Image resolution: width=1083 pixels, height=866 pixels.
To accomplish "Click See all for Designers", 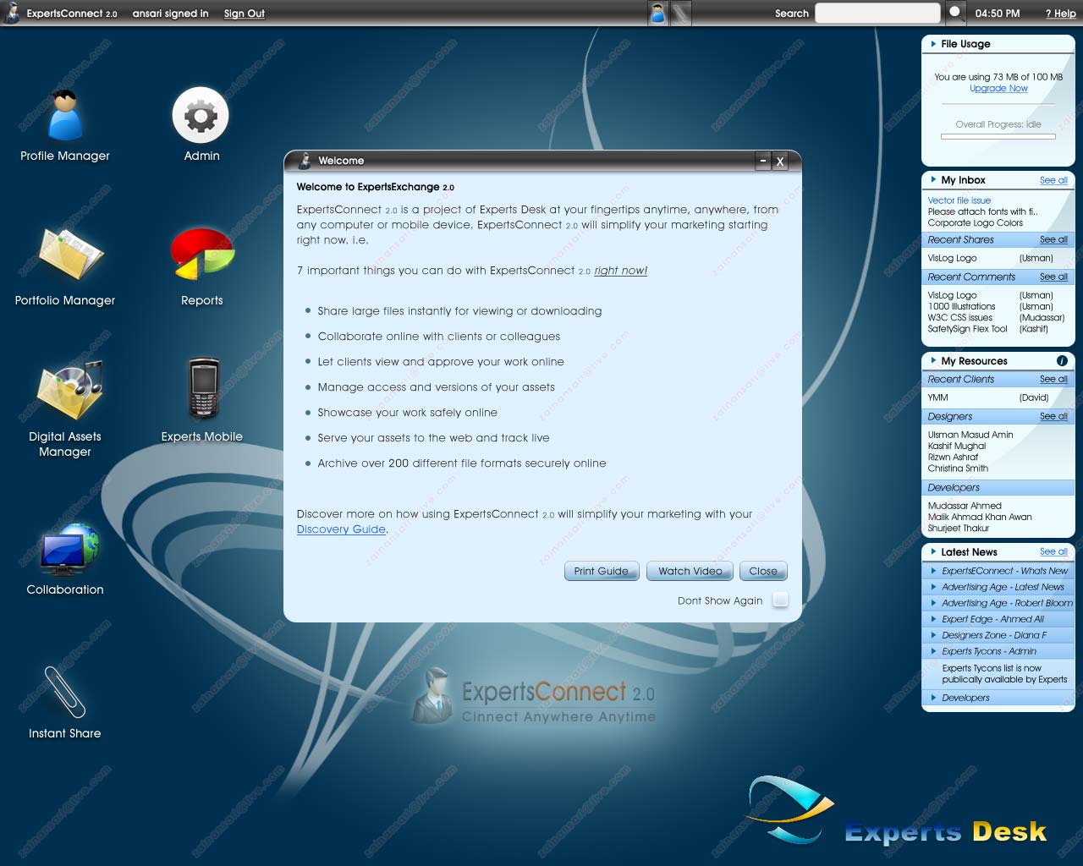I will pyautogui.click(x=1053, y=416).
